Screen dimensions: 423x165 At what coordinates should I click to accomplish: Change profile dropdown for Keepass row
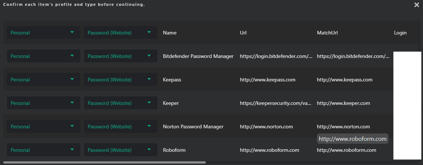tap(43, 80)
